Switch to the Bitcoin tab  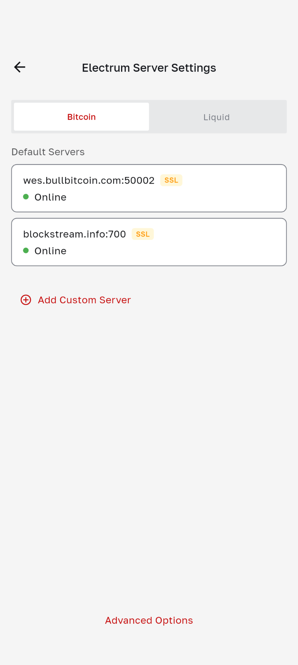tap(81, 117)
